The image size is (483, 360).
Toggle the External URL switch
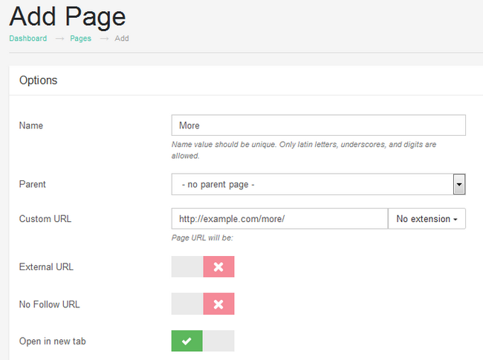tap(203, 266)
